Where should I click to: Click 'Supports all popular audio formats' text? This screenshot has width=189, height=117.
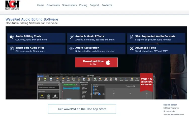[153, 40]
